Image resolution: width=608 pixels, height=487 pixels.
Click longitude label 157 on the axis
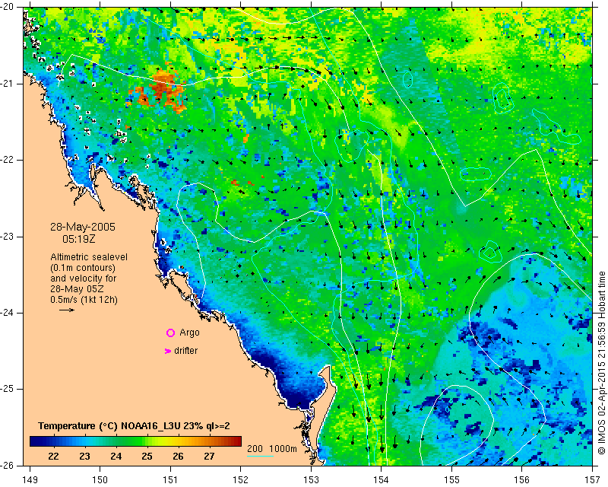(x=593, y=480)
